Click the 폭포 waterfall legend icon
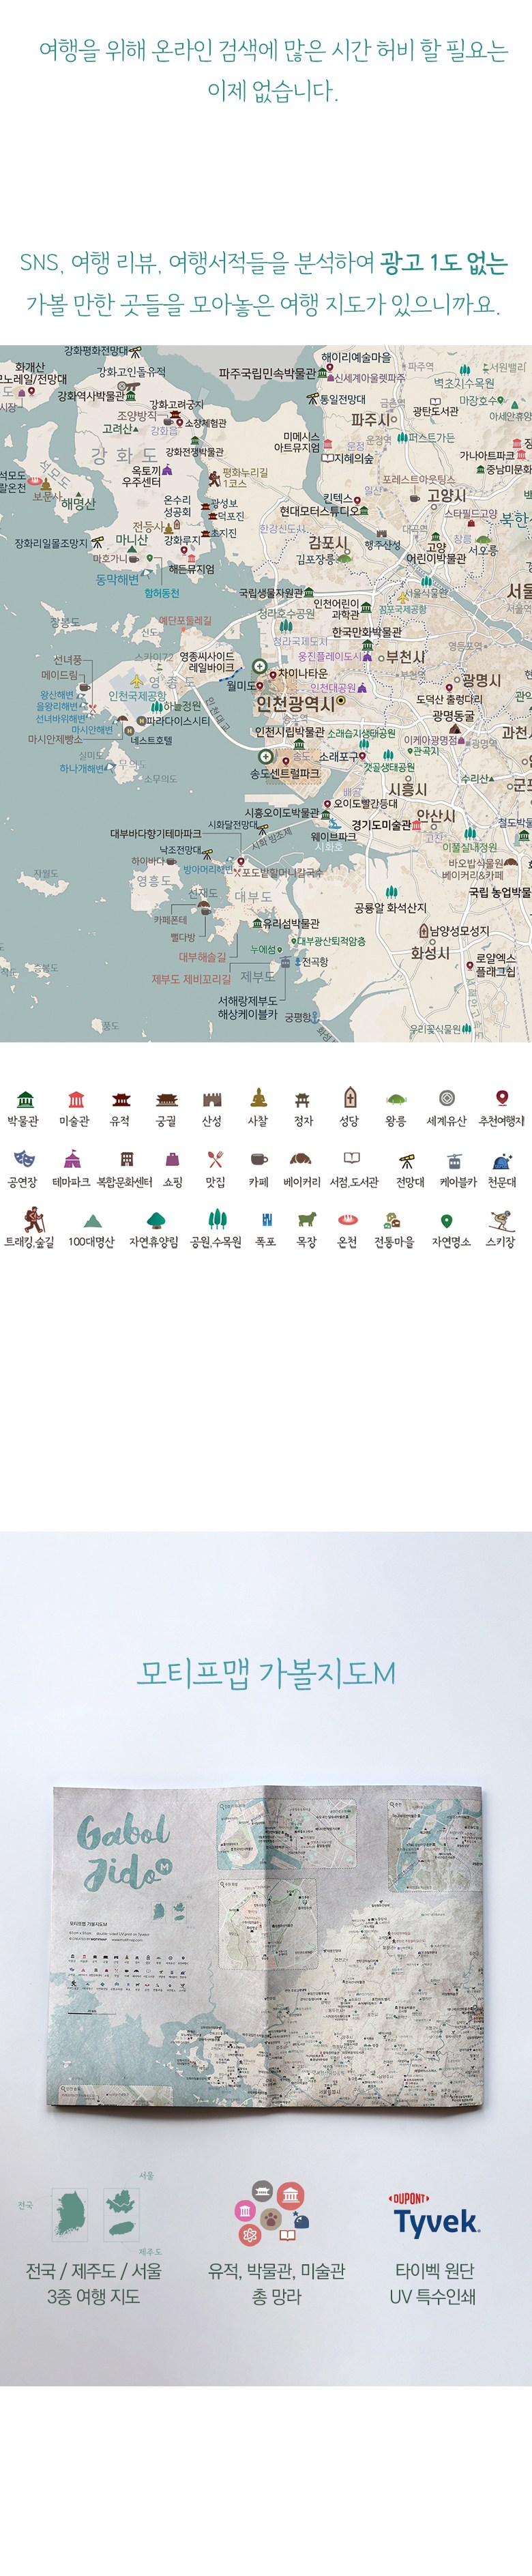 click(x=265, y=1220)
